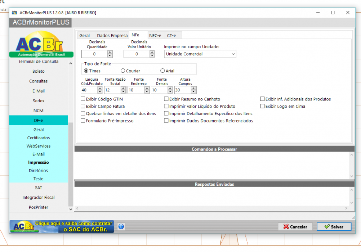This screenshot has height=252, width=361.
Task: Open Consultas sidebar item
Action: coord(39,81)
